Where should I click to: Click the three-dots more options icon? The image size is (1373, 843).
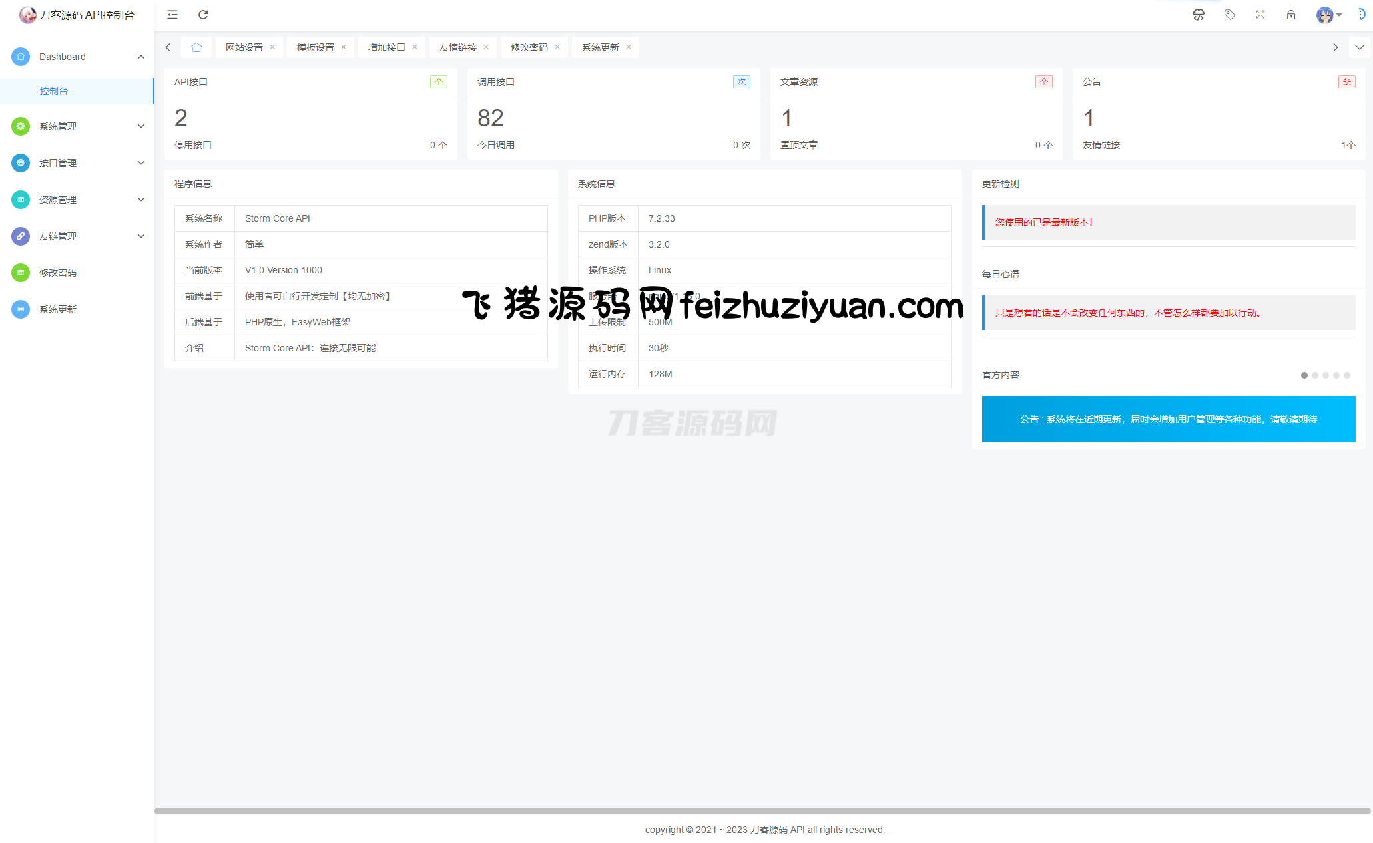tap(1361, 14)
